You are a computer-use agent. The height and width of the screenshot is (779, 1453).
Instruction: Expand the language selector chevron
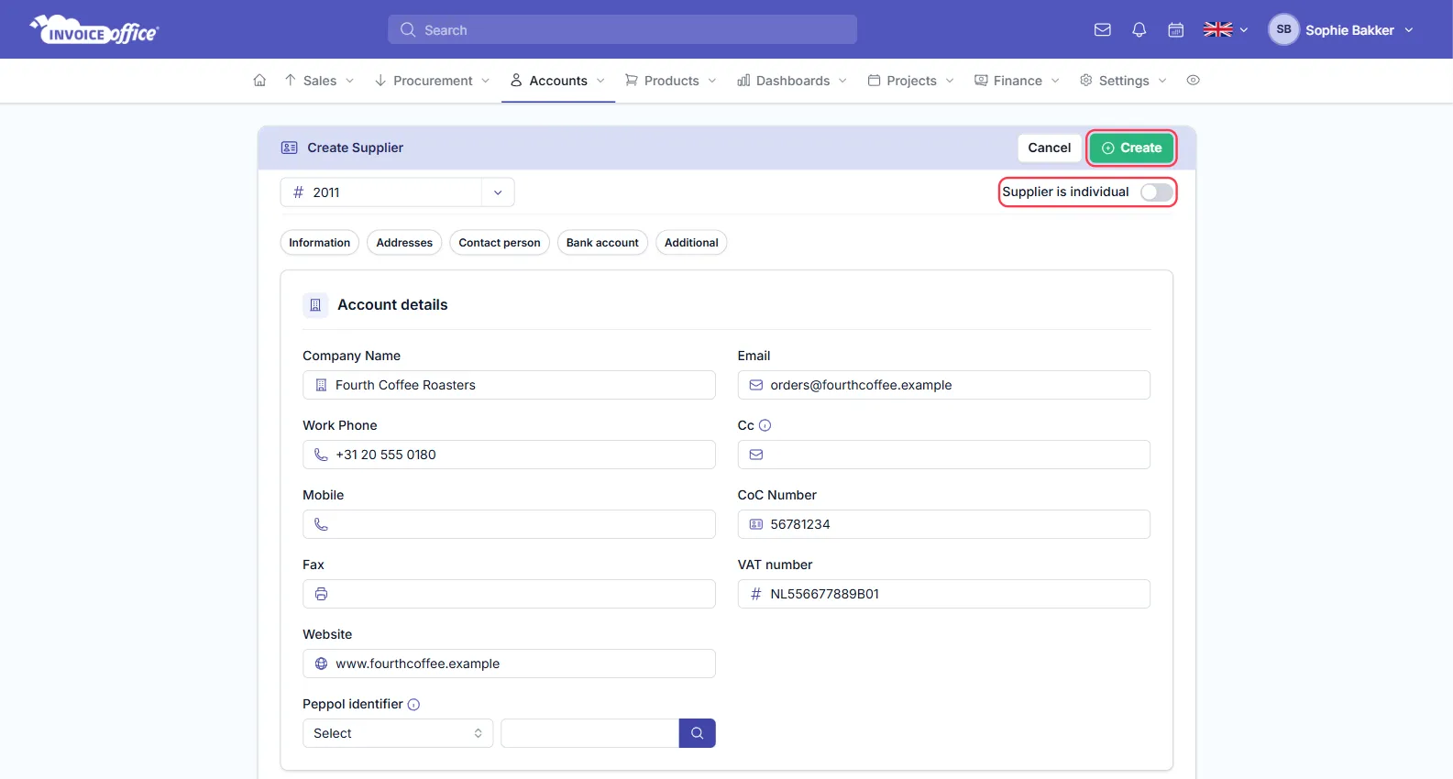click(x=1244, y=30)
